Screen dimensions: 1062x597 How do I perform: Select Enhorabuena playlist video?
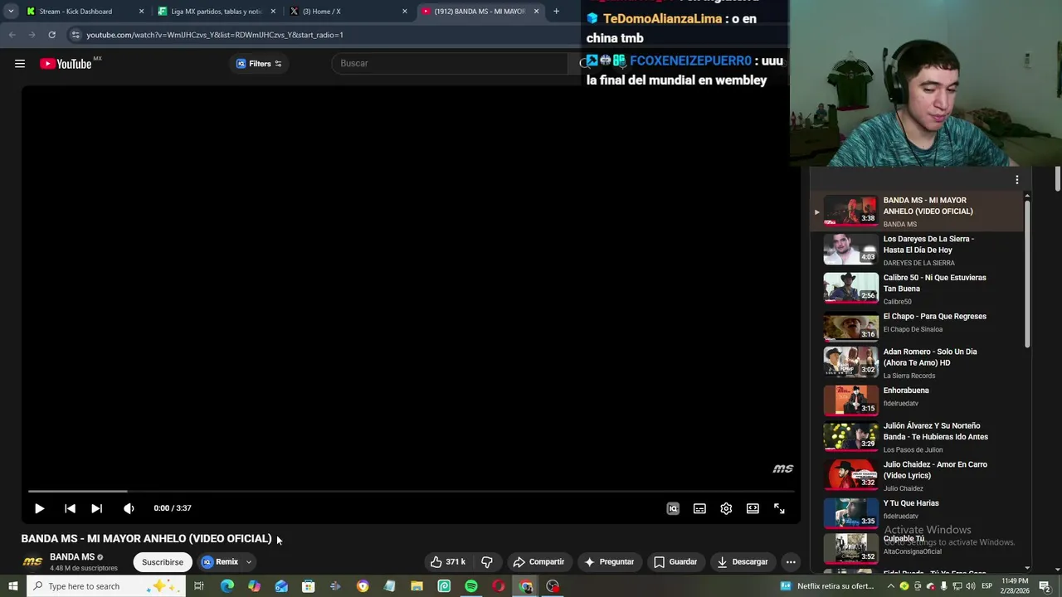[x=916, y=399]
